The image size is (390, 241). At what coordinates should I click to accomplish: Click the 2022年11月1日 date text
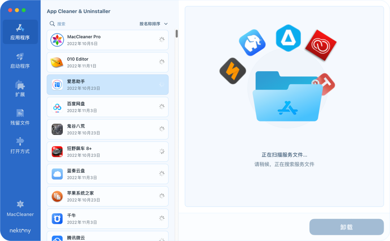[x=82, y=66]
